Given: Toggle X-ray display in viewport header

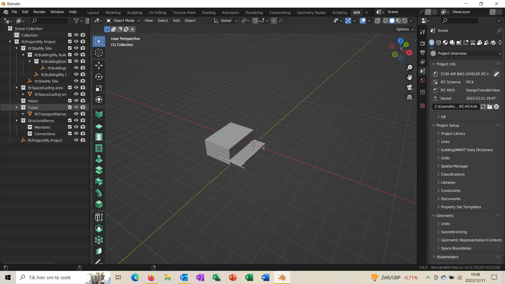Looking at the screenshot, I should [x=377, y=21].
